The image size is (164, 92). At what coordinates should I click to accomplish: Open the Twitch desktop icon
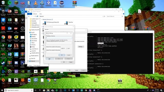pos(16,72)
